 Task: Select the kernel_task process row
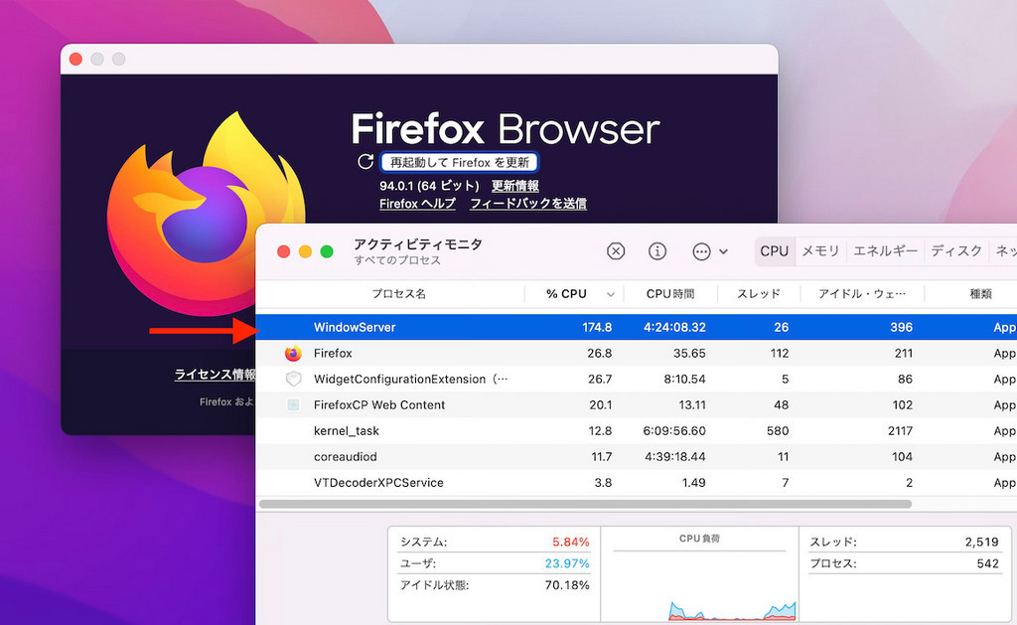tap(637, 431)
